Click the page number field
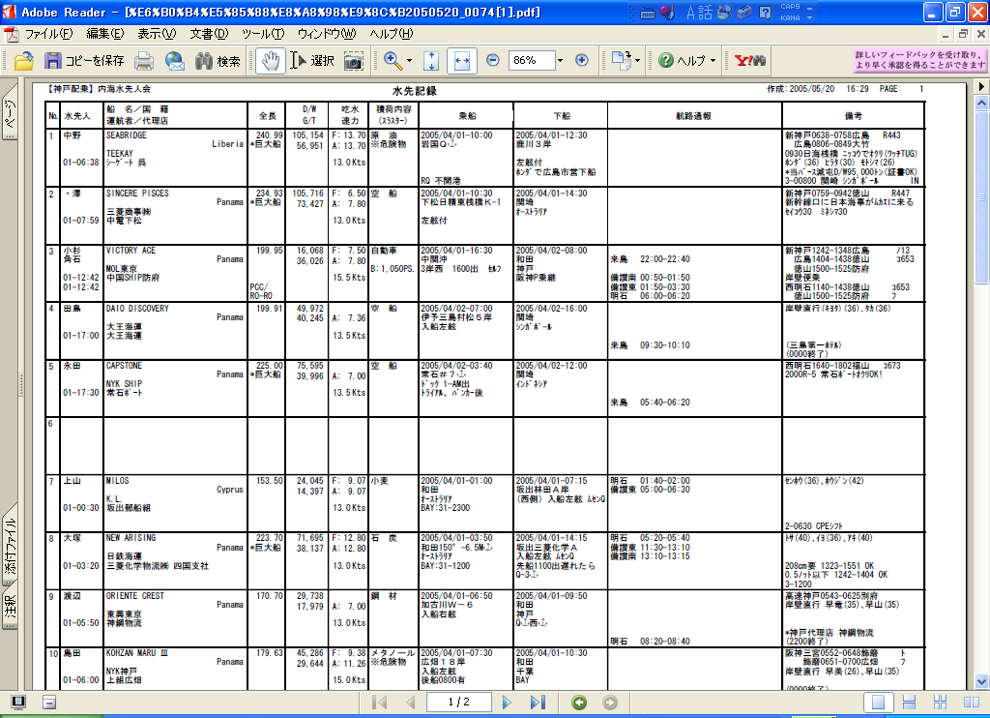Image resolution: width=990 pixels, height=718 pixels. pyautogui.click(x=457, y=703)
